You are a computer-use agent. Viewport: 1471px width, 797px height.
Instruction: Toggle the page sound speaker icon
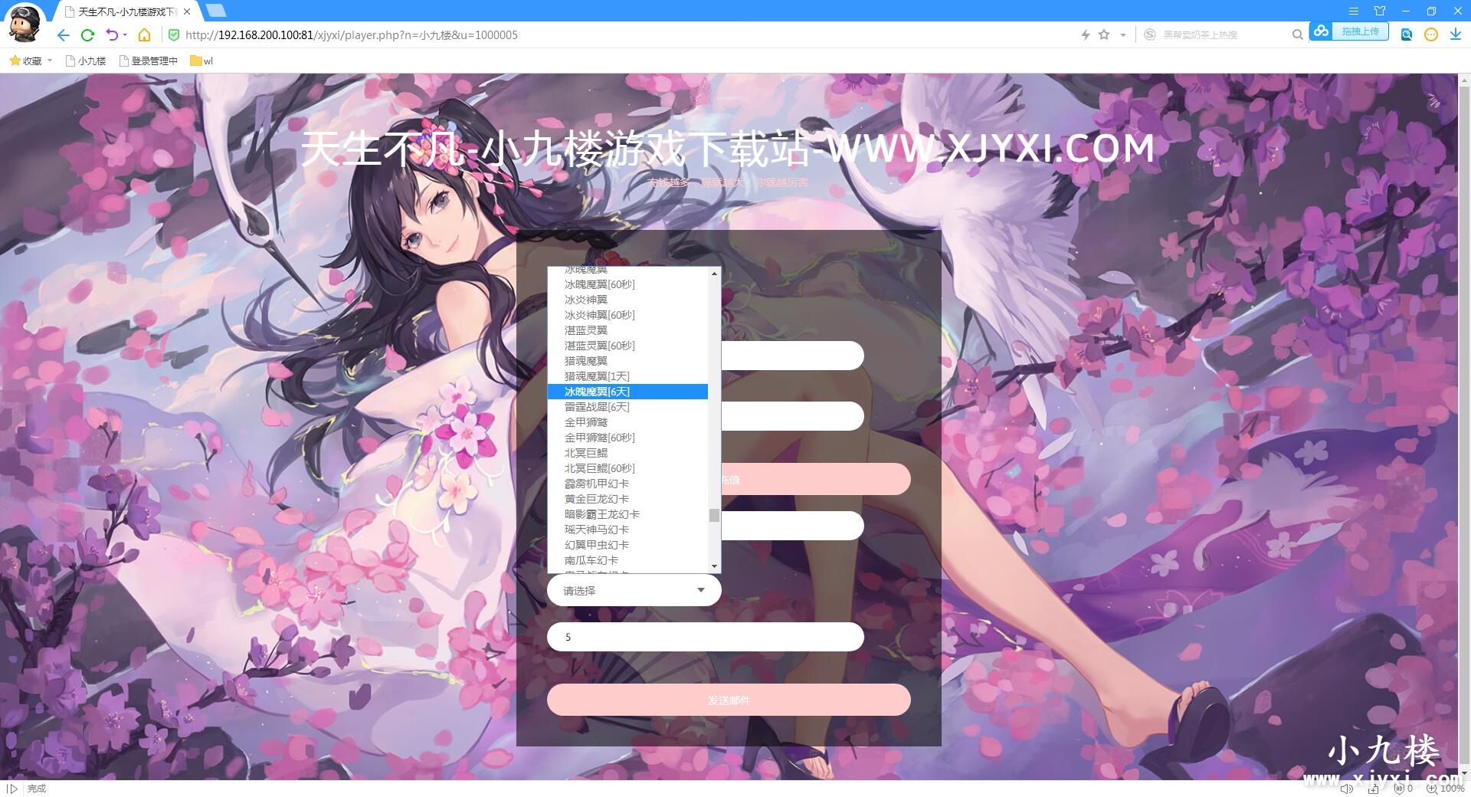[1347, 789]
